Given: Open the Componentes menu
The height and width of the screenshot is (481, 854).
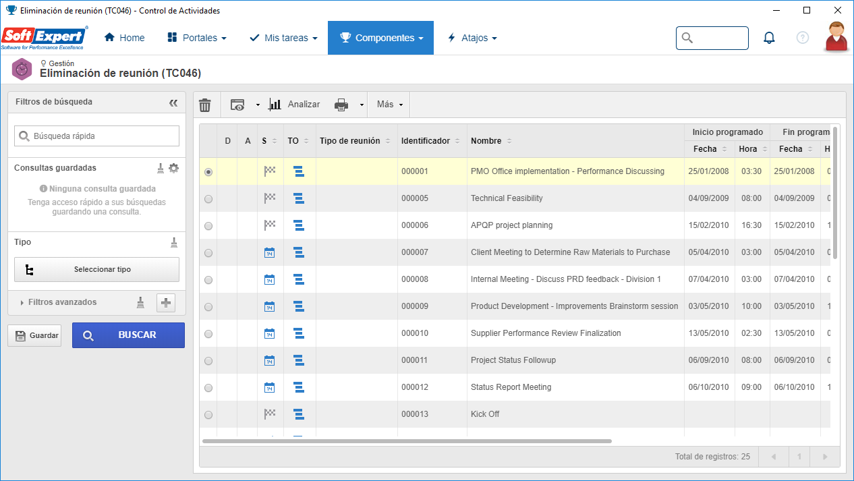Looking at the screenshot, I should (x=380, y=38).
